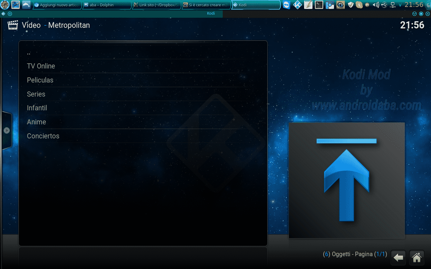
Task: Switch to the Kodi taskbar entry
Action: [256, 5]
